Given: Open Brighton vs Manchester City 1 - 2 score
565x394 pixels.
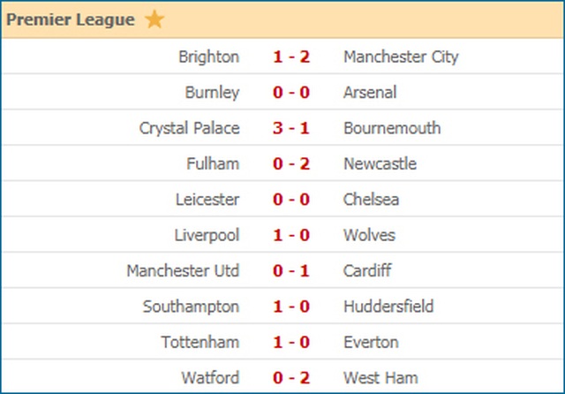Looking at the screenshot, I should [290, 57].
